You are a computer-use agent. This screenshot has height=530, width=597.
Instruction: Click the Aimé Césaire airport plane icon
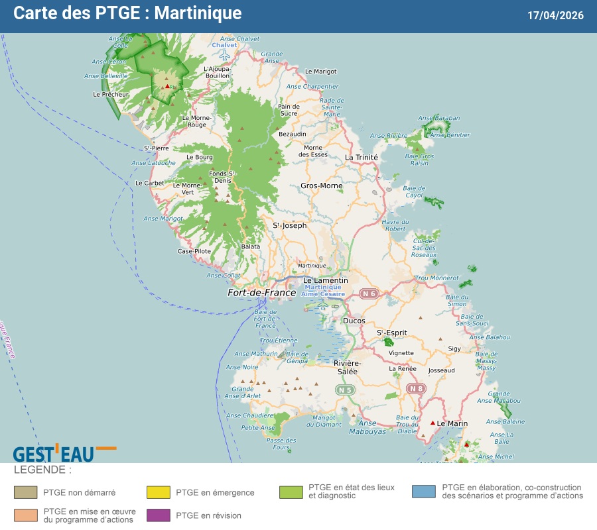[323, 305]
